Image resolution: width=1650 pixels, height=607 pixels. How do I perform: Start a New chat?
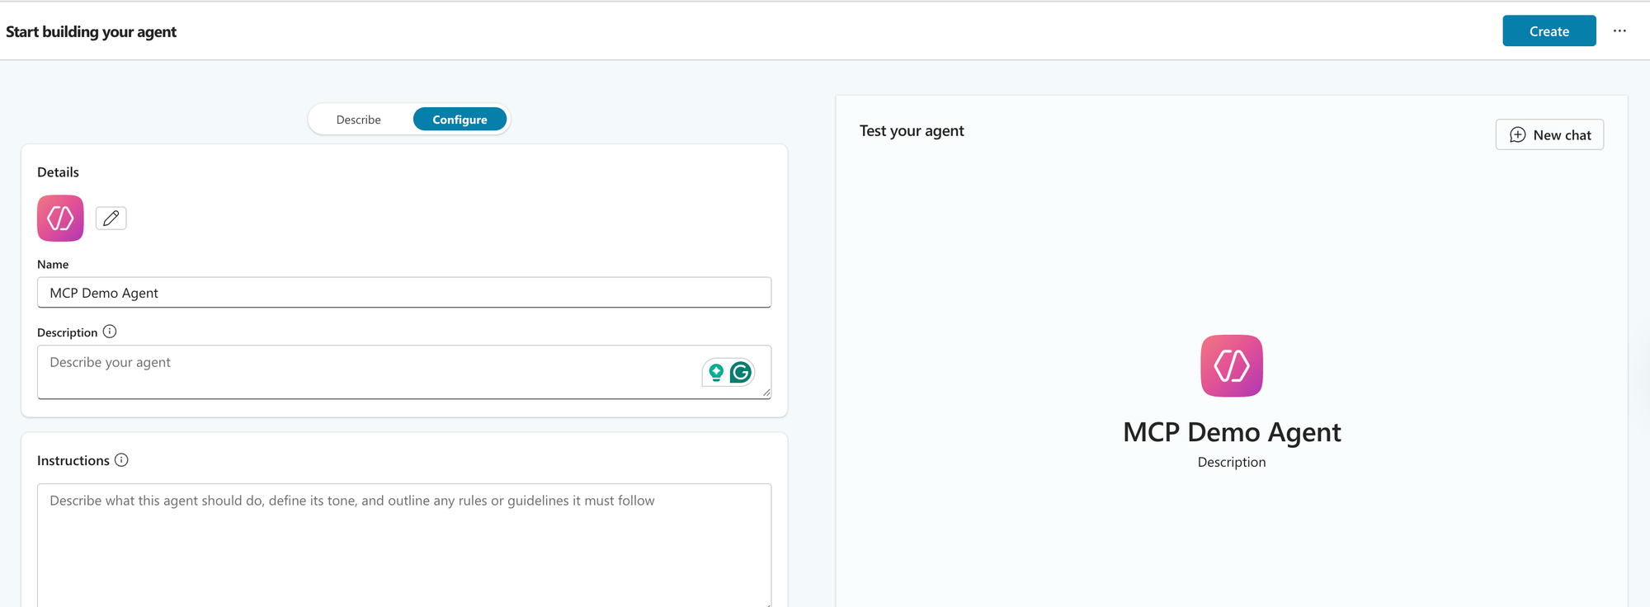(x=1549, y=135)
